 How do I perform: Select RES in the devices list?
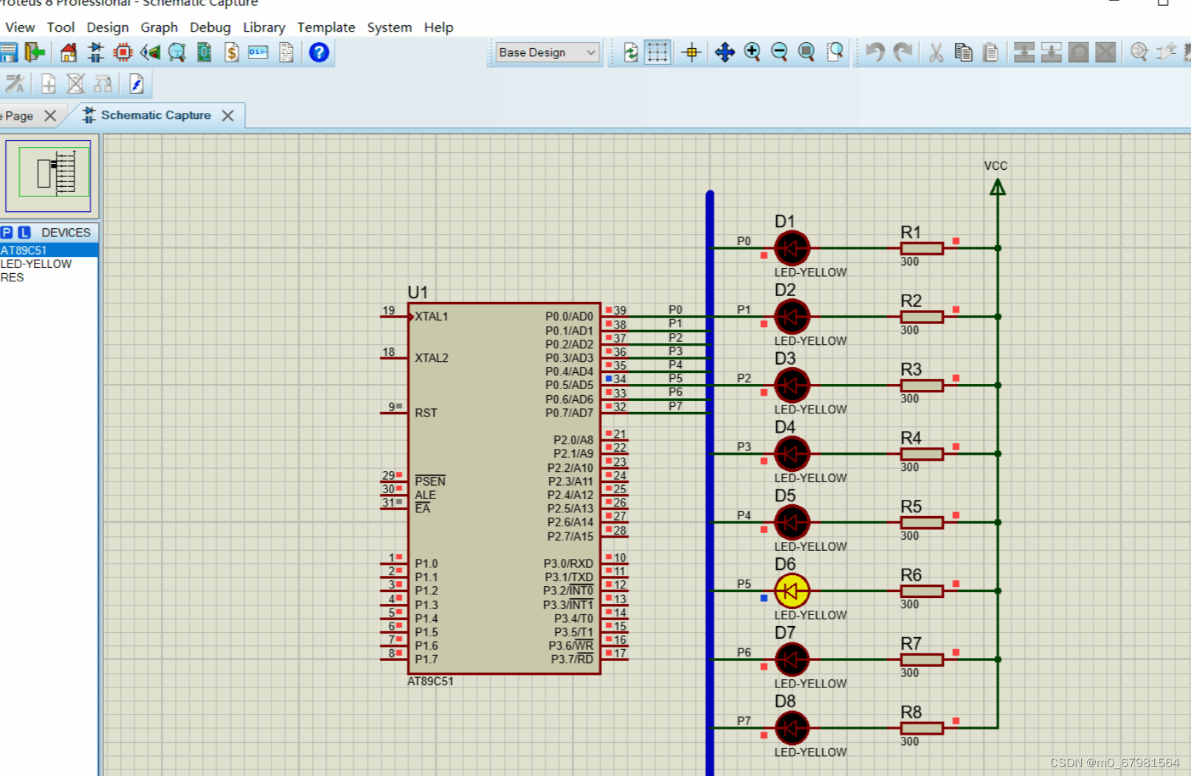pyautogui.click(x=49, y=278)
